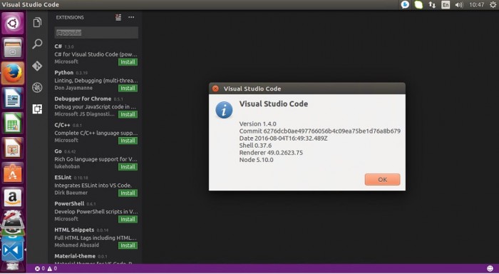499x274 pixels.
Task: Click the lukehoban publisher name
Action: [x=67, y=167]
